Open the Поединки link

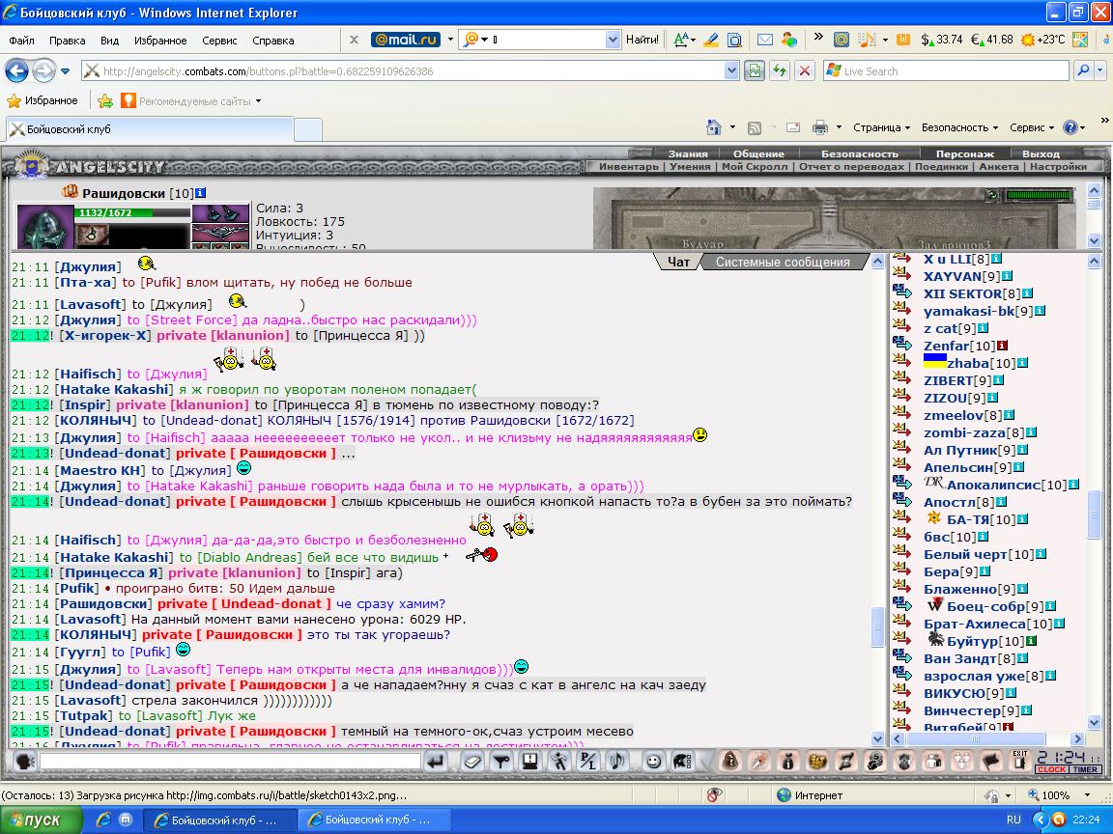click(x=941, y=167)
